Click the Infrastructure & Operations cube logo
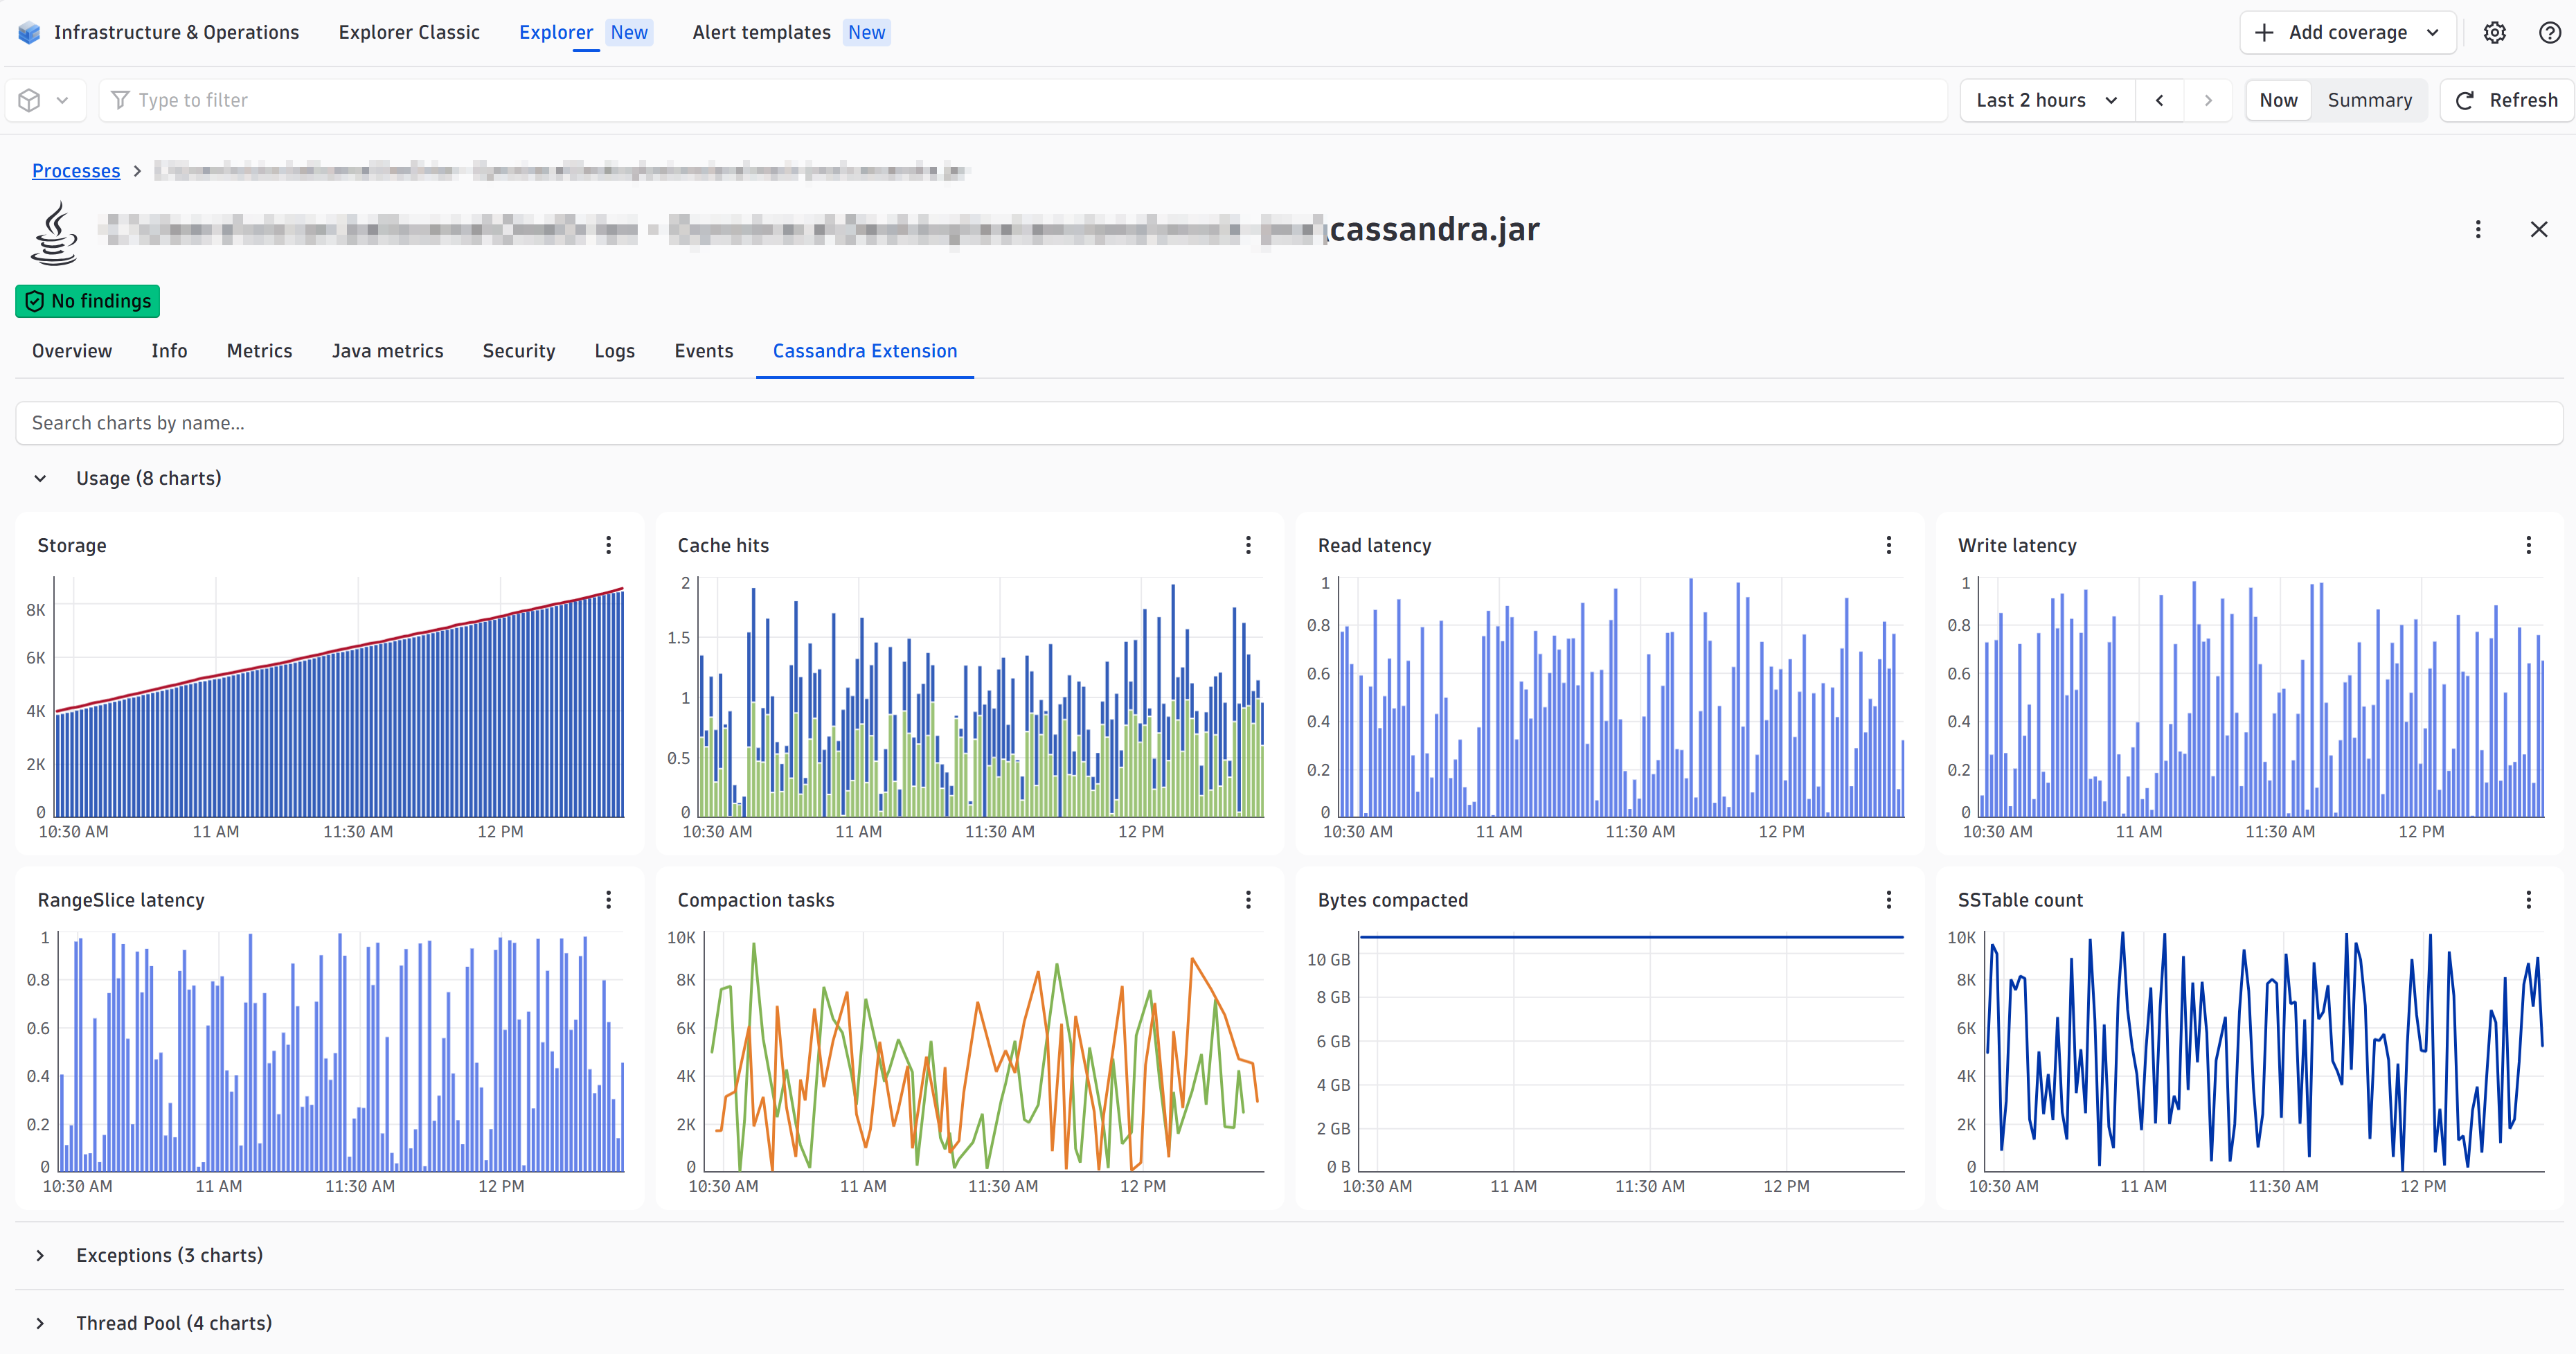This screenshot has width=2576, height=1354. click(x=30, y=32)
